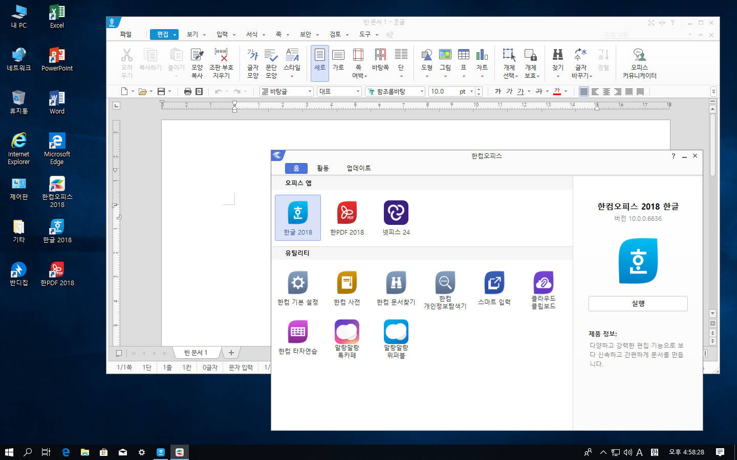This screenshot has height=460, width=737.
Task: Open 한컴 사전 dictionary utility
Action: click(x=347, y=288)
